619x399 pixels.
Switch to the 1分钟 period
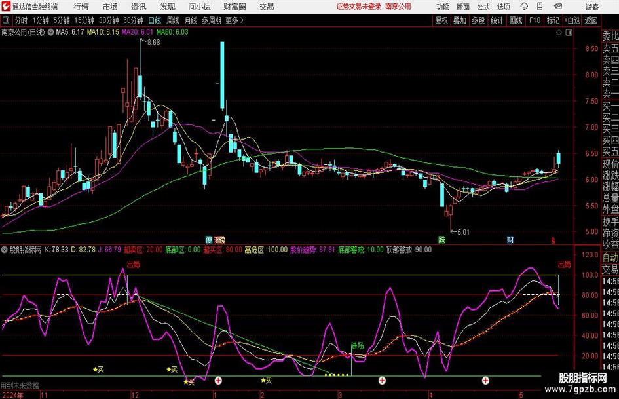coord(40,20)
